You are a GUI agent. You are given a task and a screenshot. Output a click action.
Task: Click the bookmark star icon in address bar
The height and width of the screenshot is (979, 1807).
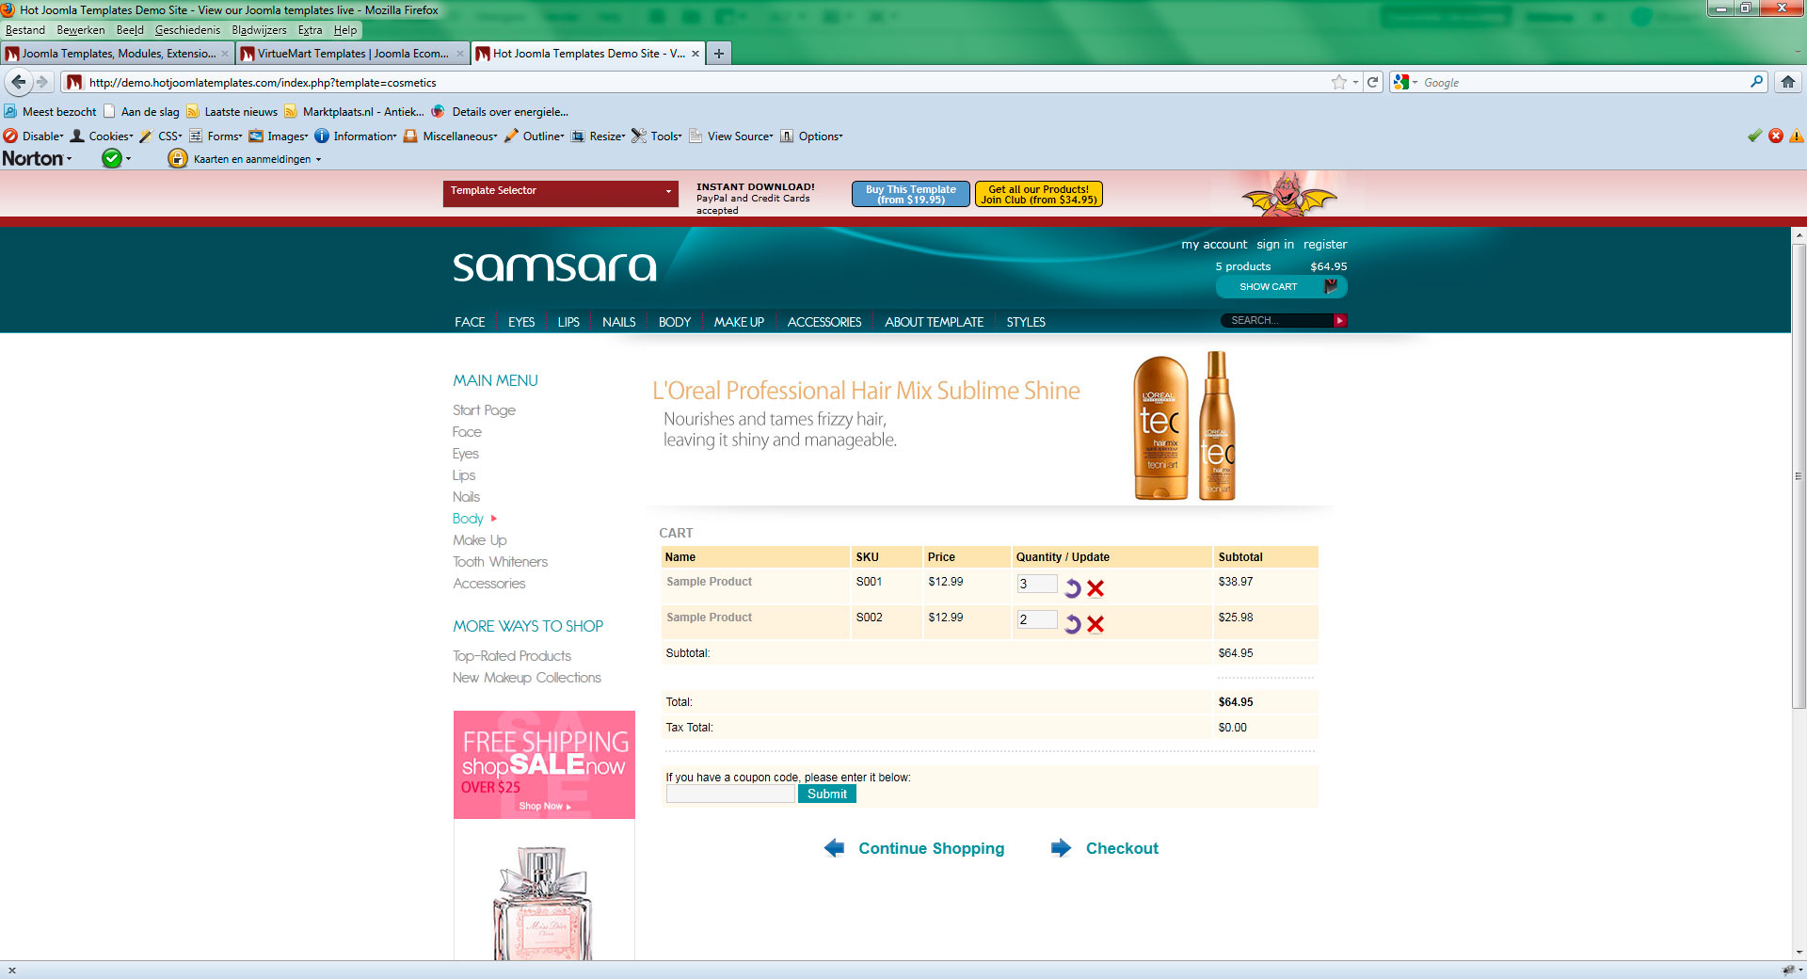tap(1338, 82)
